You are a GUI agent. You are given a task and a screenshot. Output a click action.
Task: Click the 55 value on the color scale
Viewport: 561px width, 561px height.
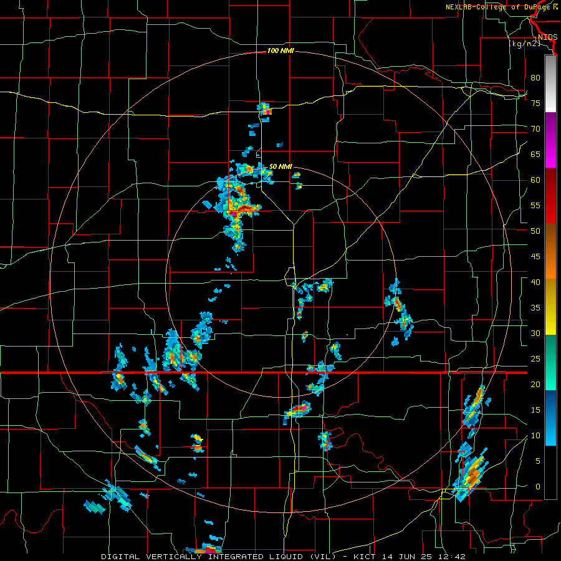click(535, 206)
